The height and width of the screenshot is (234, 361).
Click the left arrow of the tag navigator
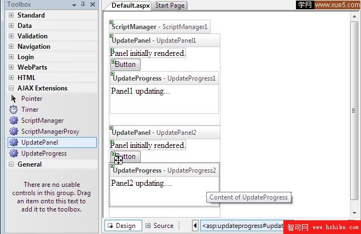(195, 225)
